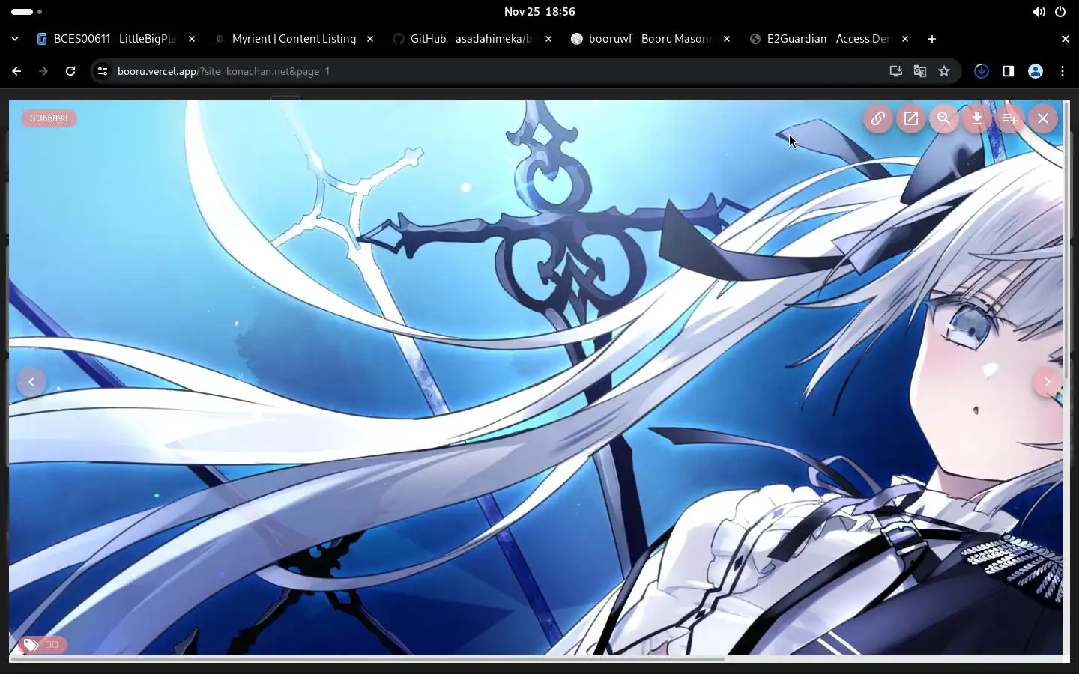Close the E2Guardian tab
The width and height of the screenshot is (1079, 674).
pyautogui.click(x=905, y=39)
